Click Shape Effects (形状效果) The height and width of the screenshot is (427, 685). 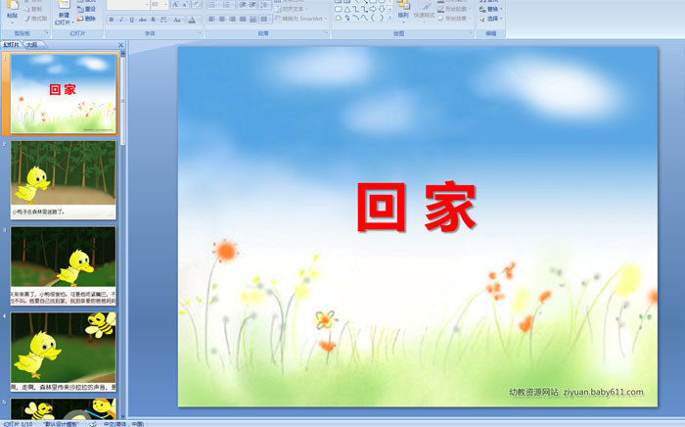tap(453, 19)
